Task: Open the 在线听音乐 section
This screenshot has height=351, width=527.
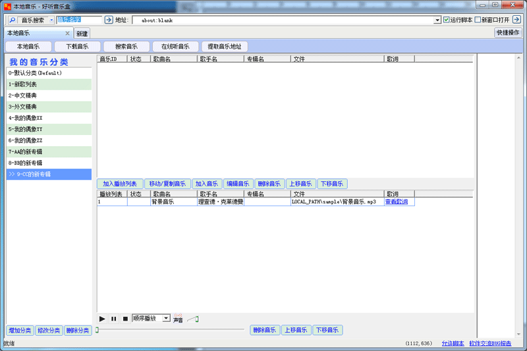Action: [x=175, y=46]
